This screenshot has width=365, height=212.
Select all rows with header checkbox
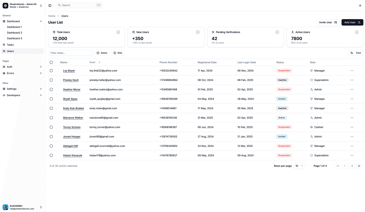coord(51,62)
